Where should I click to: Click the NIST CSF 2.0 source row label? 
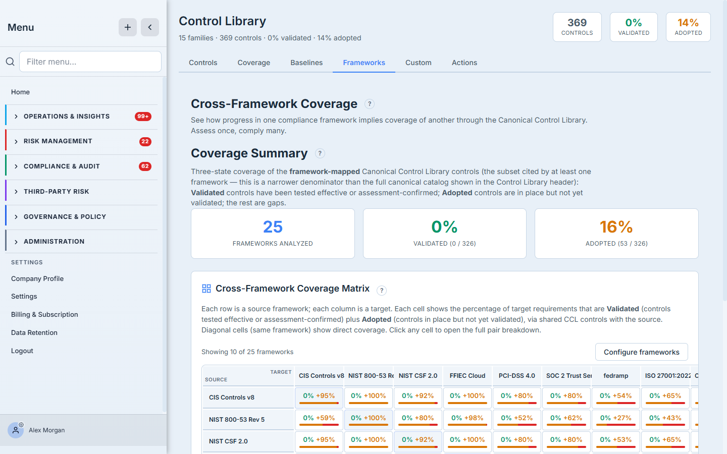point(248,441)
